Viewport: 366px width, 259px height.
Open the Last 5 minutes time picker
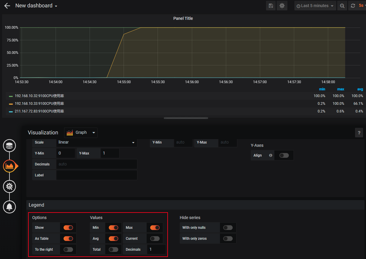click(315, 6)
